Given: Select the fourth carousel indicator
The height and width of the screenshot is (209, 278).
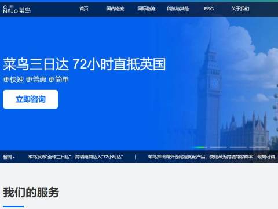Looking at the screenshot, I should point(258,147).
